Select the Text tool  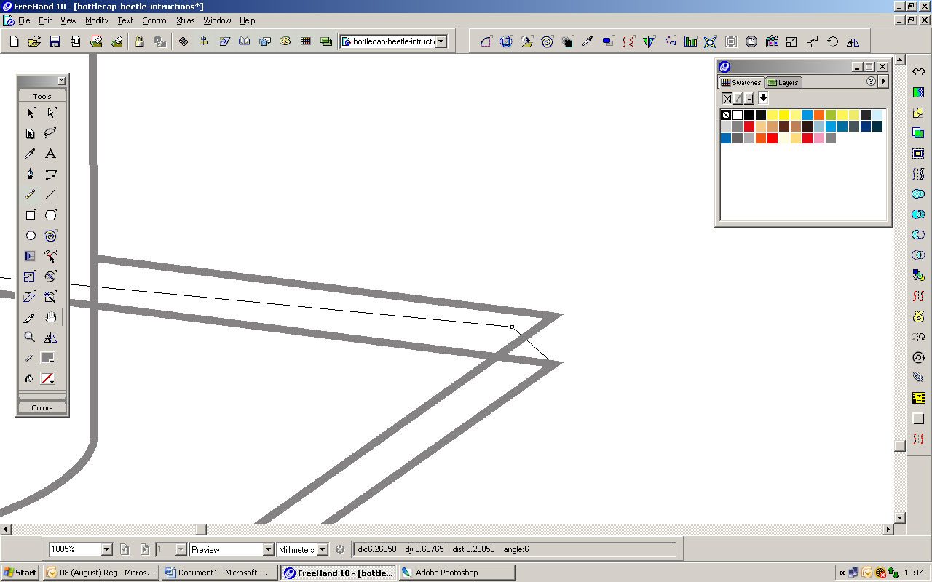pyautogui.click(x=50, y=154)
